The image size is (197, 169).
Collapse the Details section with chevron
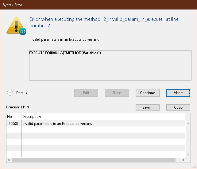pos(10,93)
